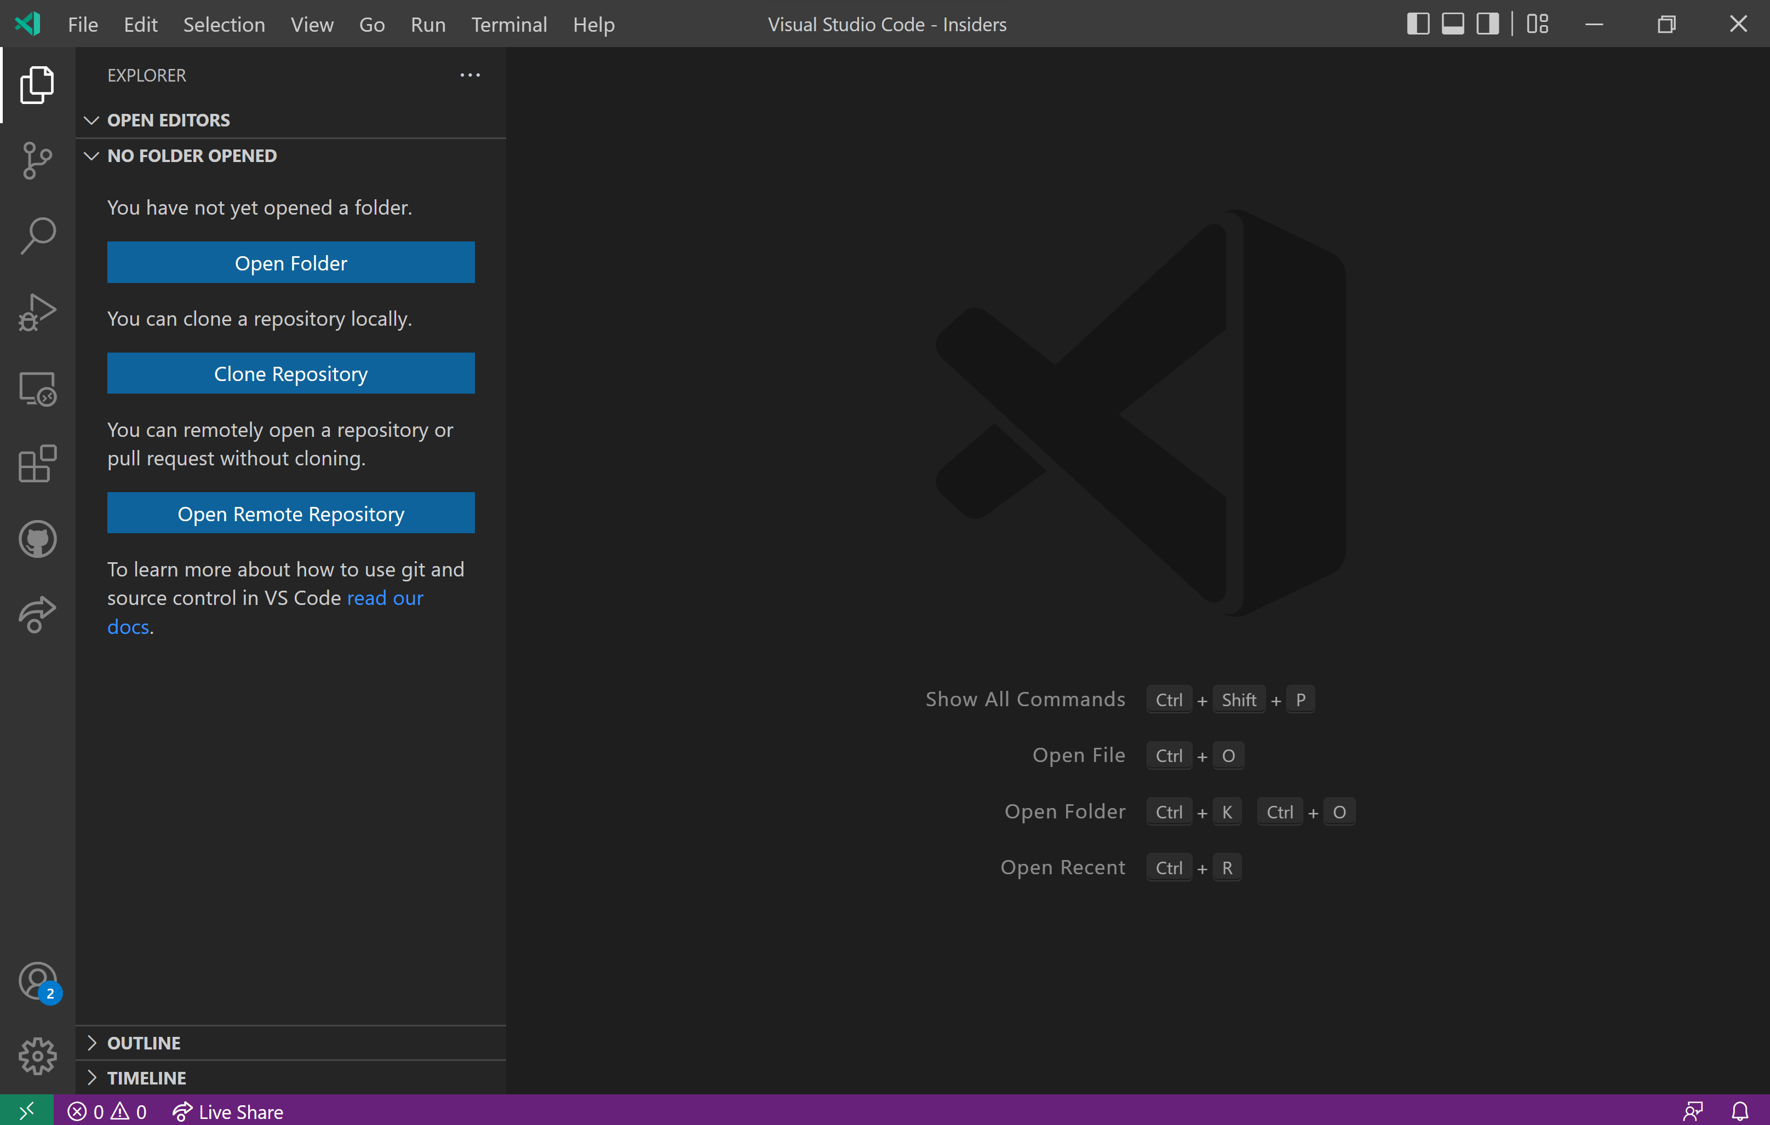Viewport: 1770px width, 1125px height.
Task: Toggle Primary Side Bar layout button
Action: [x=1418, y=24]
